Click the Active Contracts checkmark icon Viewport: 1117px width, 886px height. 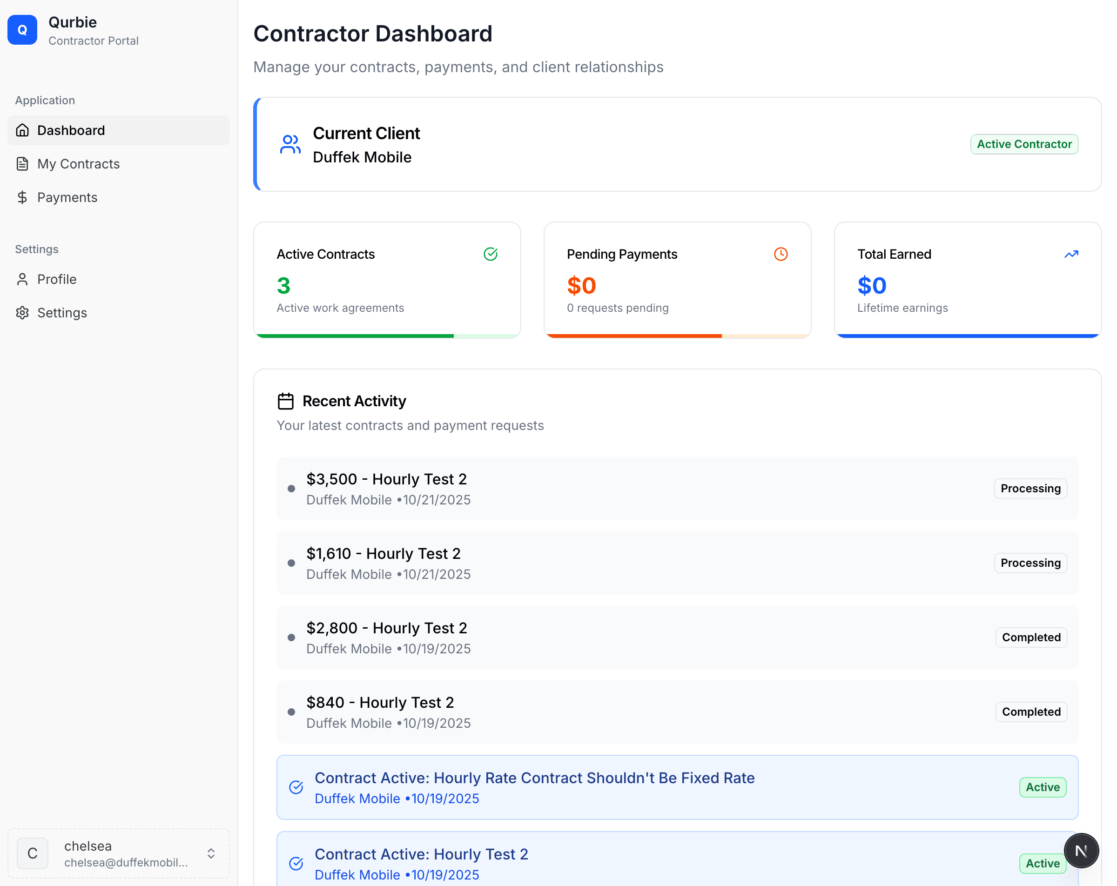point(491,254)
